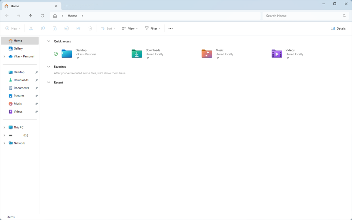Click the items status bar text
The width and height of the screenshot is (352, 220).
tap(11, 217)
